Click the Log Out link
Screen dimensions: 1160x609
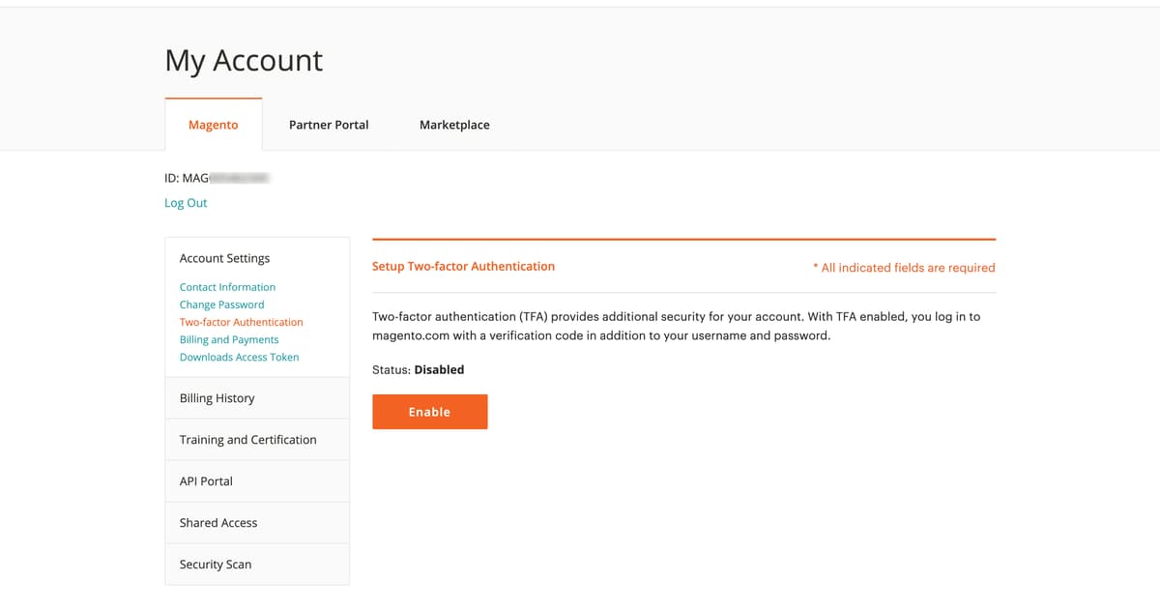[186, 203]
